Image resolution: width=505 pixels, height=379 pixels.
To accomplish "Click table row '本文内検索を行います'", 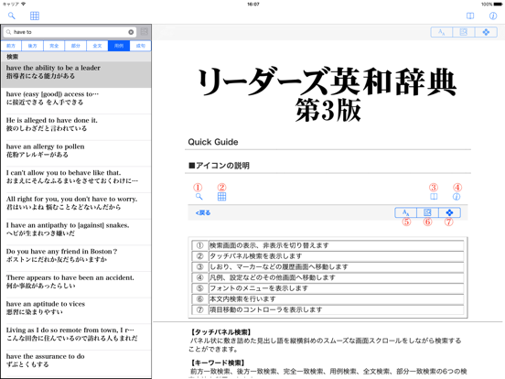I will click(328, 299).
